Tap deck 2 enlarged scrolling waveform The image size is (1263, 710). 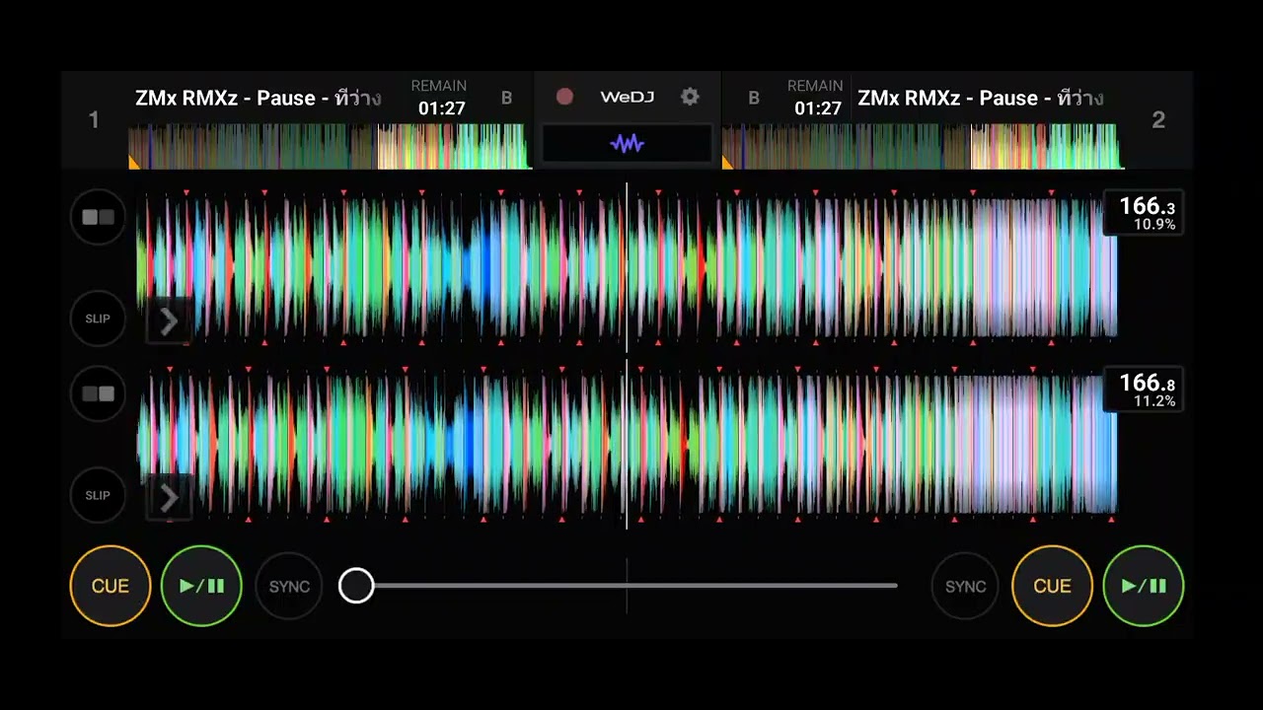point(627,443)
